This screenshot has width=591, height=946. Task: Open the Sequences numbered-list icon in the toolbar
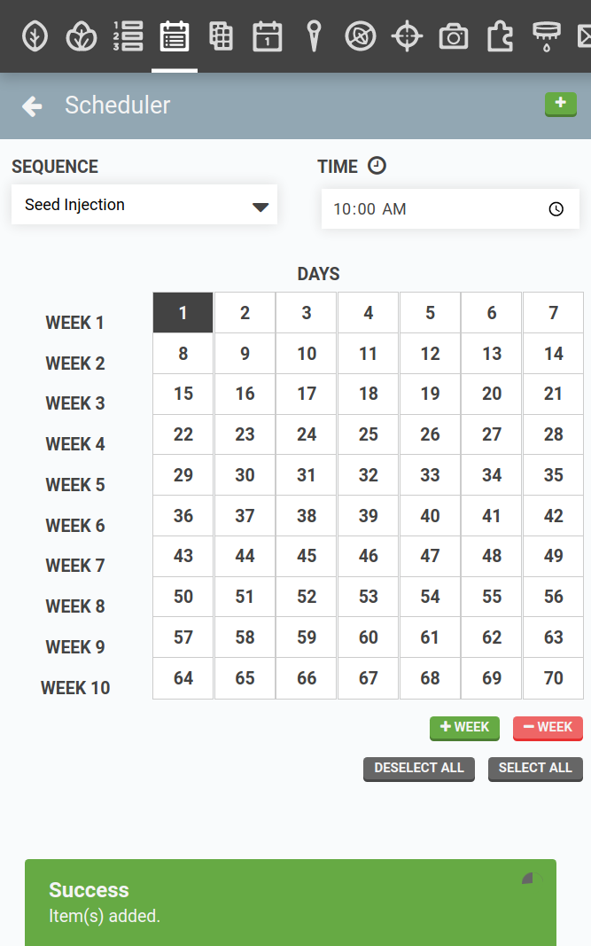[128, 36]
